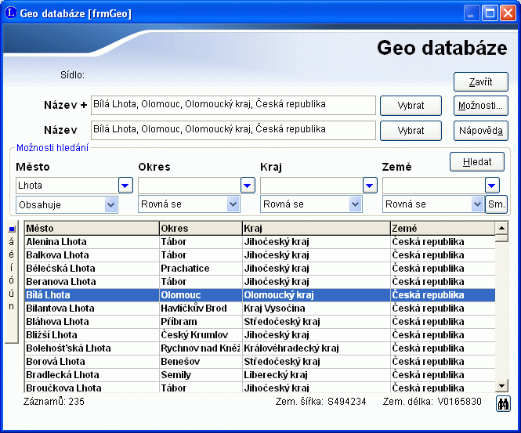Select the Bližší Lhota row
Image resolution: width=521 pixels, height=433 pixels.
tap(260, 334)
